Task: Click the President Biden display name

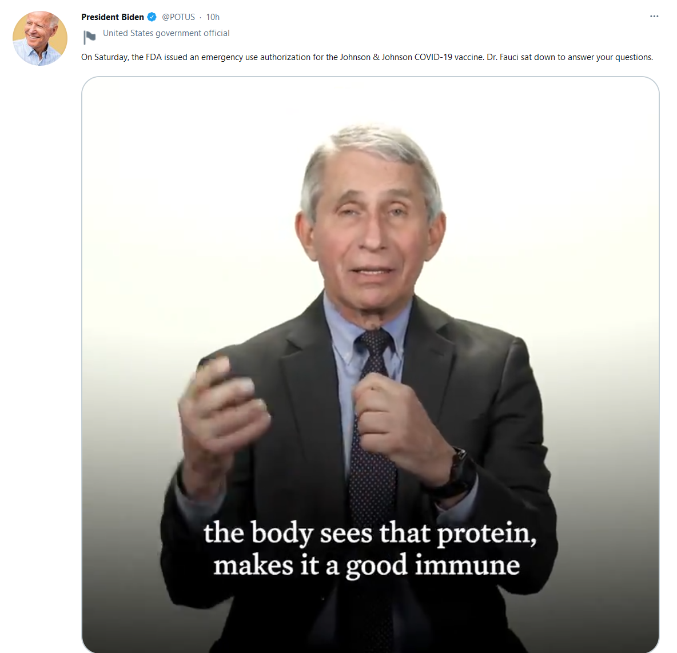Action: (113, 17)
